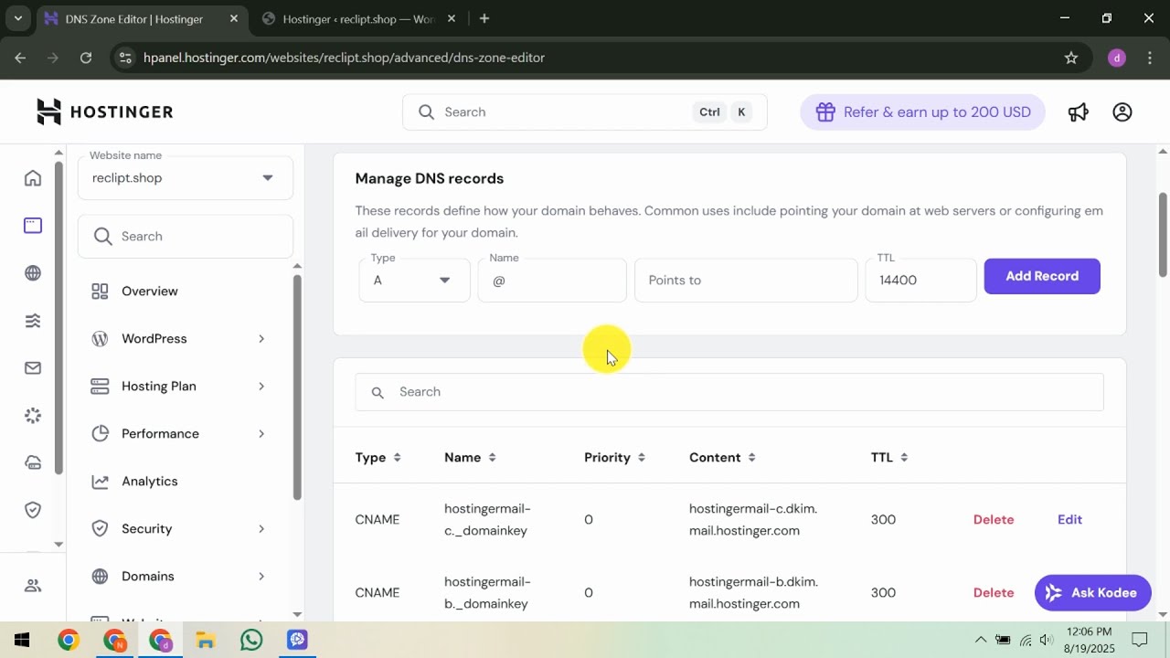Open the Ask Kodee assistant
Viewport: 1170px width, 658px height.
click(1092, 593)
